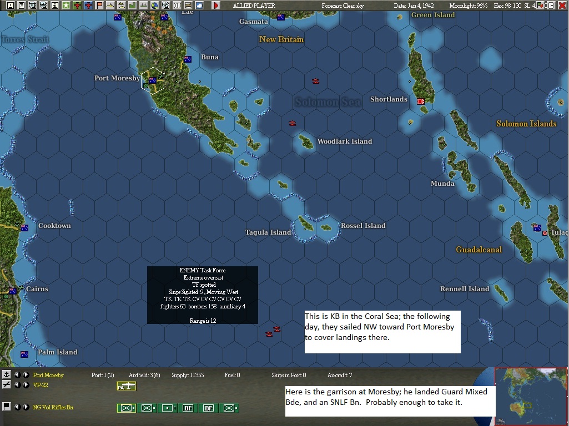The image size is (569, 426).
Task: Select the first BF base force icon
Action: click(x=188, y=408)
